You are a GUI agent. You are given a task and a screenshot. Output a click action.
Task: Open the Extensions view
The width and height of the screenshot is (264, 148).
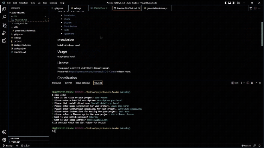point(4,41)
